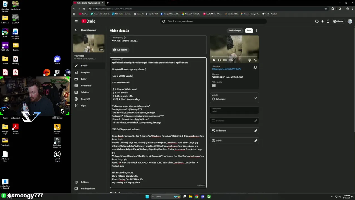
Task: Click the sidebar video thumbnail
Action: point(89,43)
